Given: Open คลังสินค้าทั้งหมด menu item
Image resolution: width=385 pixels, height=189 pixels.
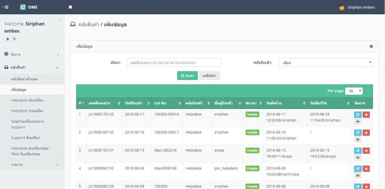Looking at the screenshot, I should tap(32, 79).
